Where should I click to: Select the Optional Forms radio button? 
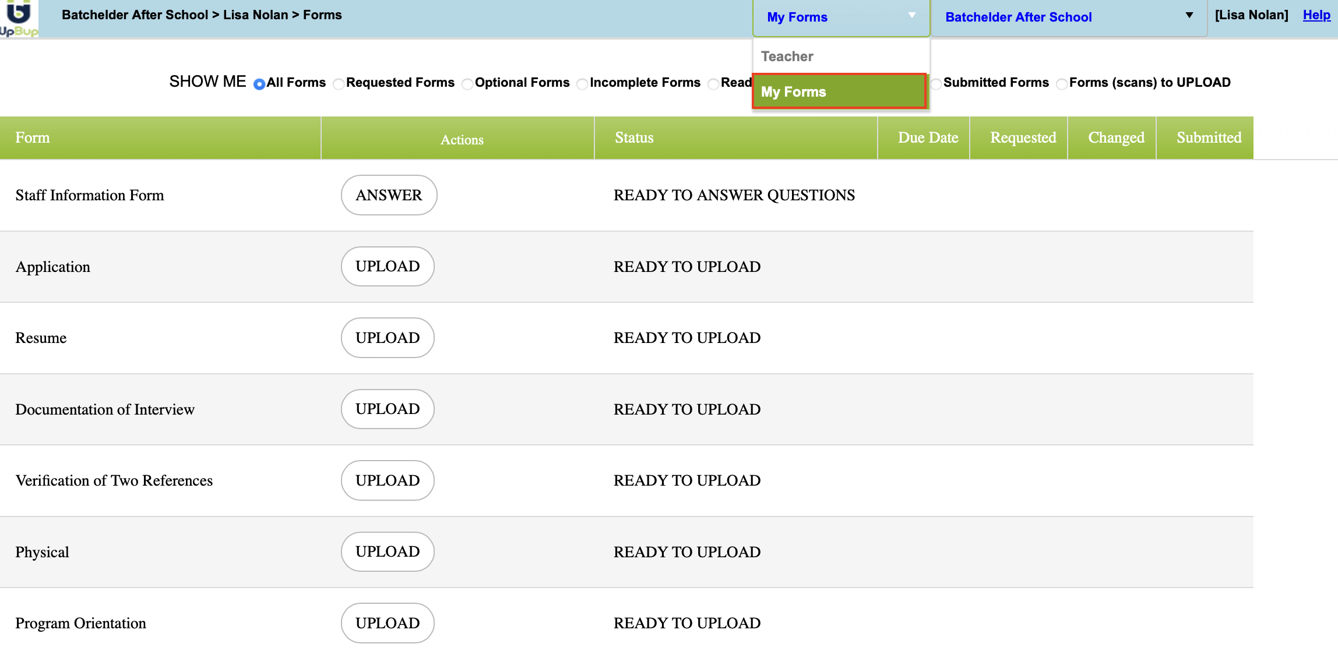click(x=467, y=84)
